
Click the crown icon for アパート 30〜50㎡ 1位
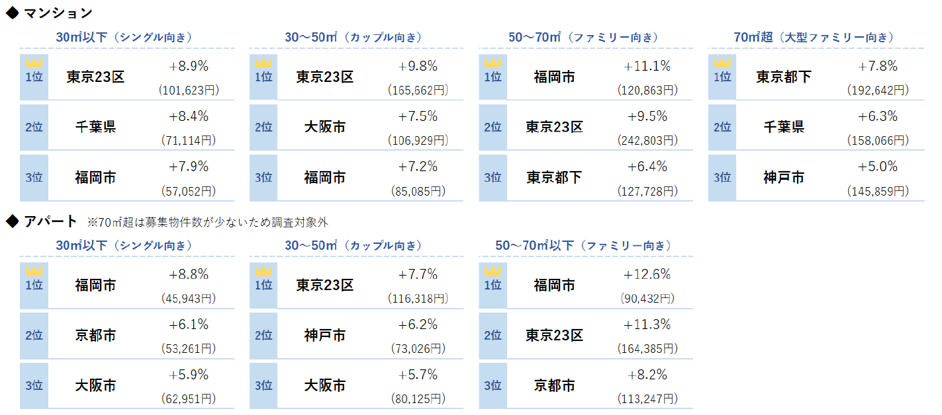point(263,271)
